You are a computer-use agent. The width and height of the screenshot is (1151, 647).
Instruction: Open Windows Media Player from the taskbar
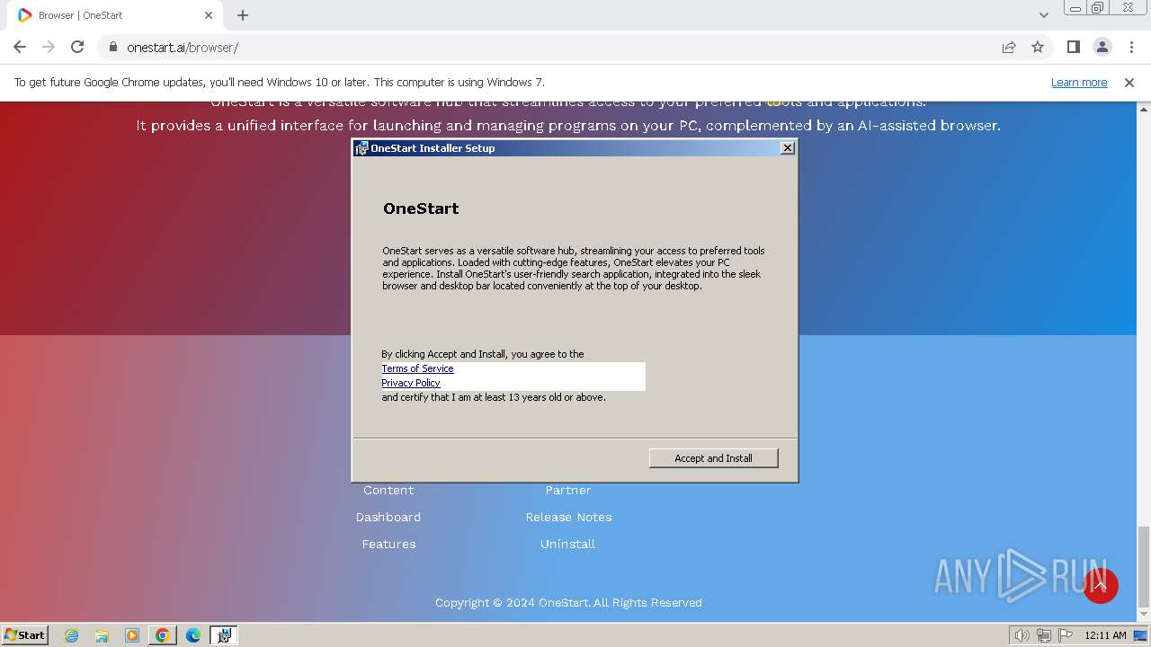click(132, 635)
